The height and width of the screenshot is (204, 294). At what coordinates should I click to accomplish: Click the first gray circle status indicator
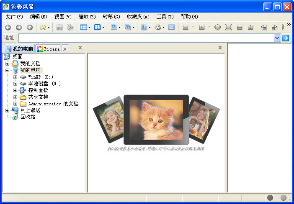270,198
